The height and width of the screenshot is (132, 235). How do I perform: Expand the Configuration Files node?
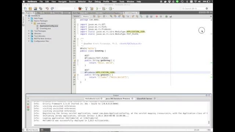pyautogui.click(x=29, y=41)
